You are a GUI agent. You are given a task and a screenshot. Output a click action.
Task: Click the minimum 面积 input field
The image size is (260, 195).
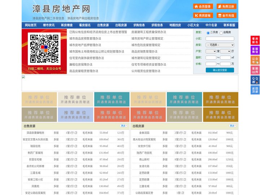click(x=211, y=57)
